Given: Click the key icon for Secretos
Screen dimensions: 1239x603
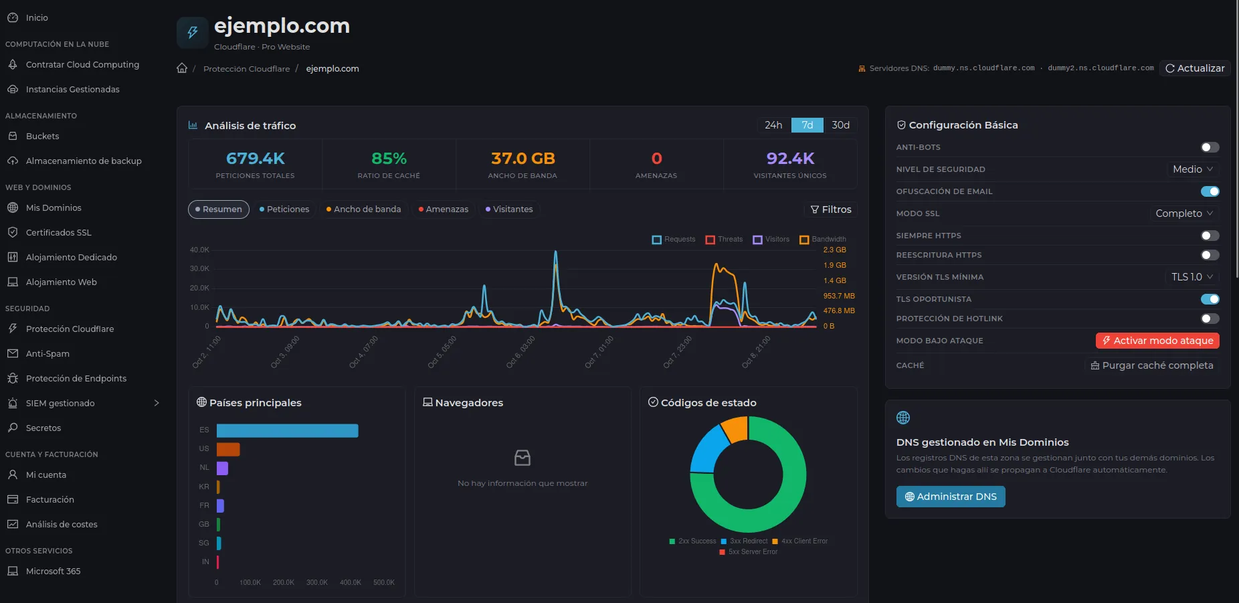Looking at the screenshot, I should click(x=13, y=428).
